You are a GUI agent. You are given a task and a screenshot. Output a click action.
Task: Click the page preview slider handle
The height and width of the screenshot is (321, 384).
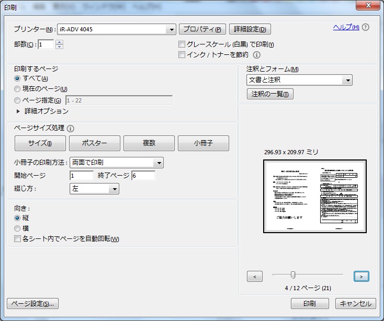click(293, 275)
